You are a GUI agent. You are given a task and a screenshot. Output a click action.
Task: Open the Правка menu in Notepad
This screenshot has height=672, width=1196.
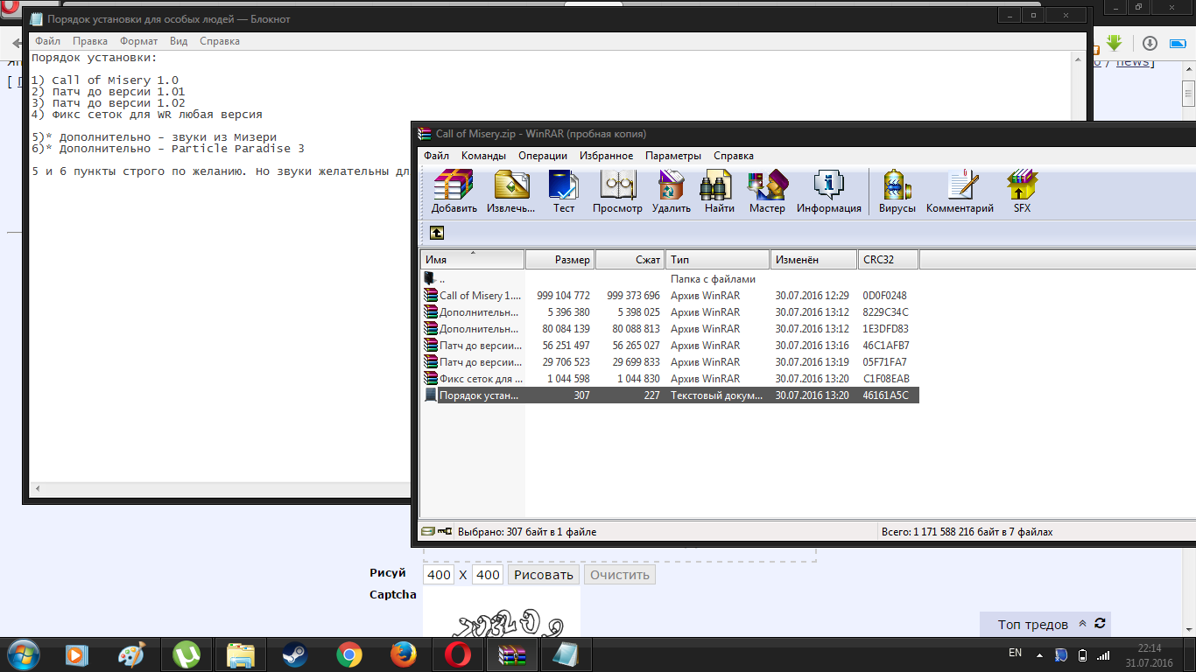click(90, 41)
